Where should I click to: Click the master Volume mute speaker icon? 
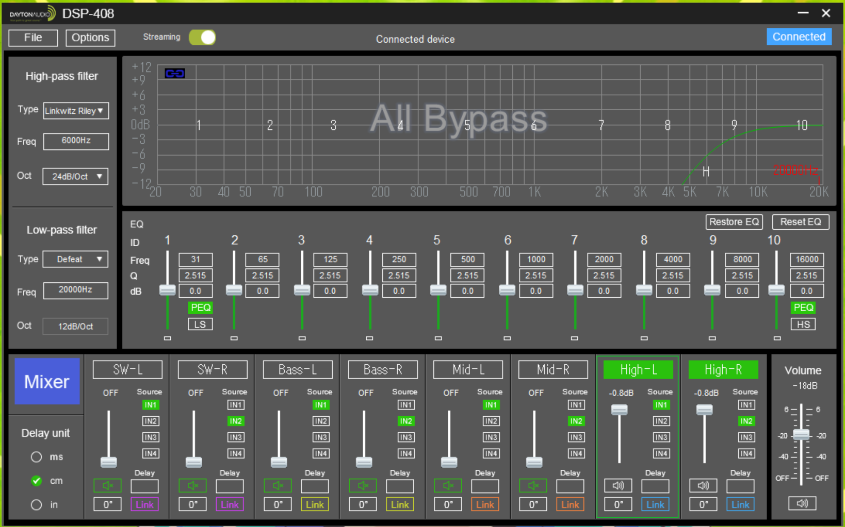pos(802,503)
